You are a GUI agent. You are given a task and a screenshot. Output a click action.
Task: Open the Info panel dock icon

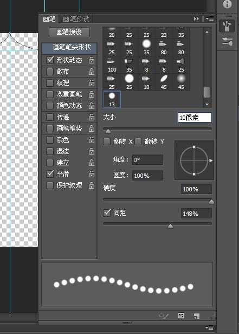(x=227, y=4)
